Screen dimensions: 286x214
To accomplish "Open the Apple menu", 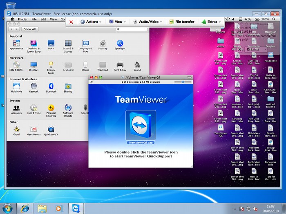I will [12, 19].
